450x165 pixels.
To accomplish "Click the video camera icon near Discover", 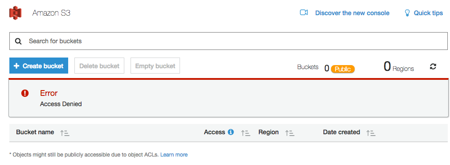I will [x=303, y=12].
